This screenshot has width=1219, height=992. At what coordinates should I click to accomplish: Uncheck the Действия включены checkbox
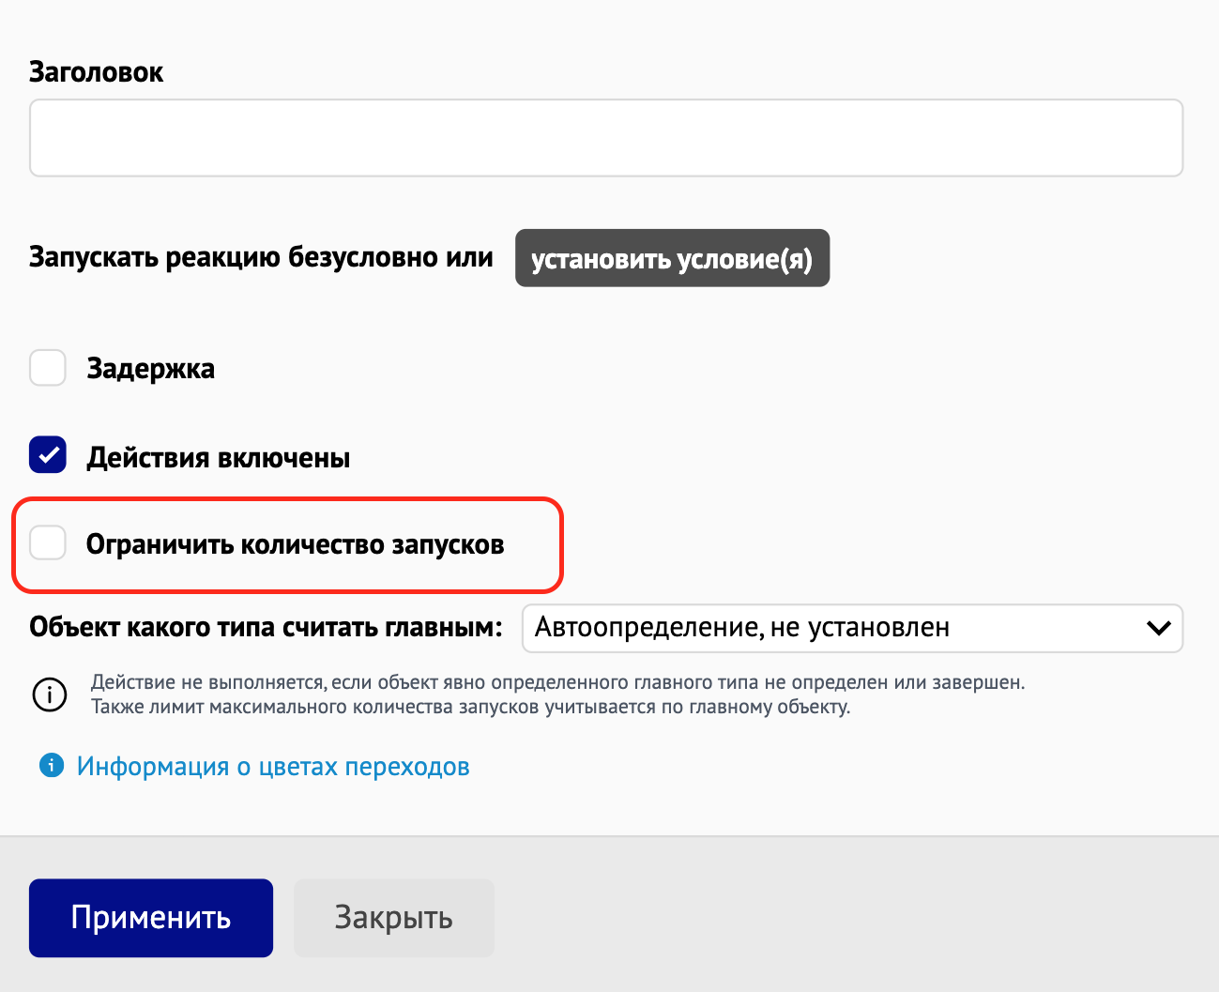pyautogui.click(x=48, y=455)
